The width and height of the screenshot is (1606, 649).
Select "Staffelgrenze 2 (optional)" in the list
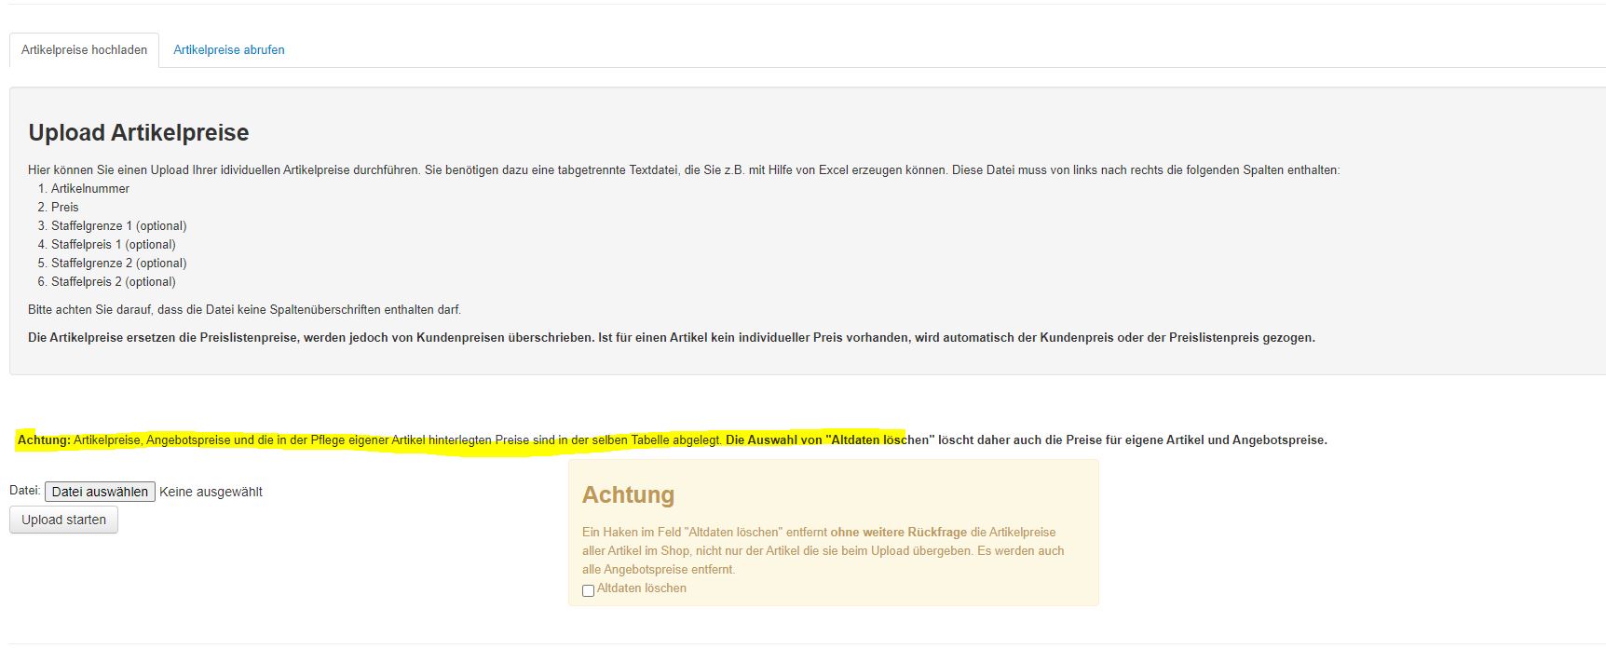pos(118,264)
